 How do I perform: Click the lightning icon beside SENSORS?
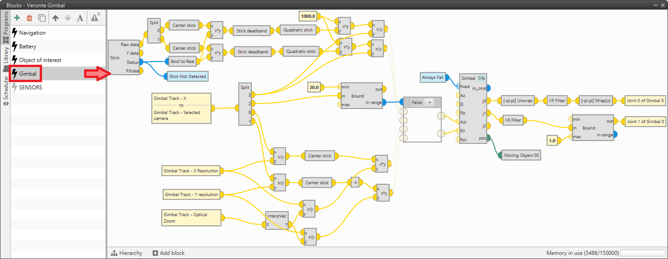[x=15, y=87]
